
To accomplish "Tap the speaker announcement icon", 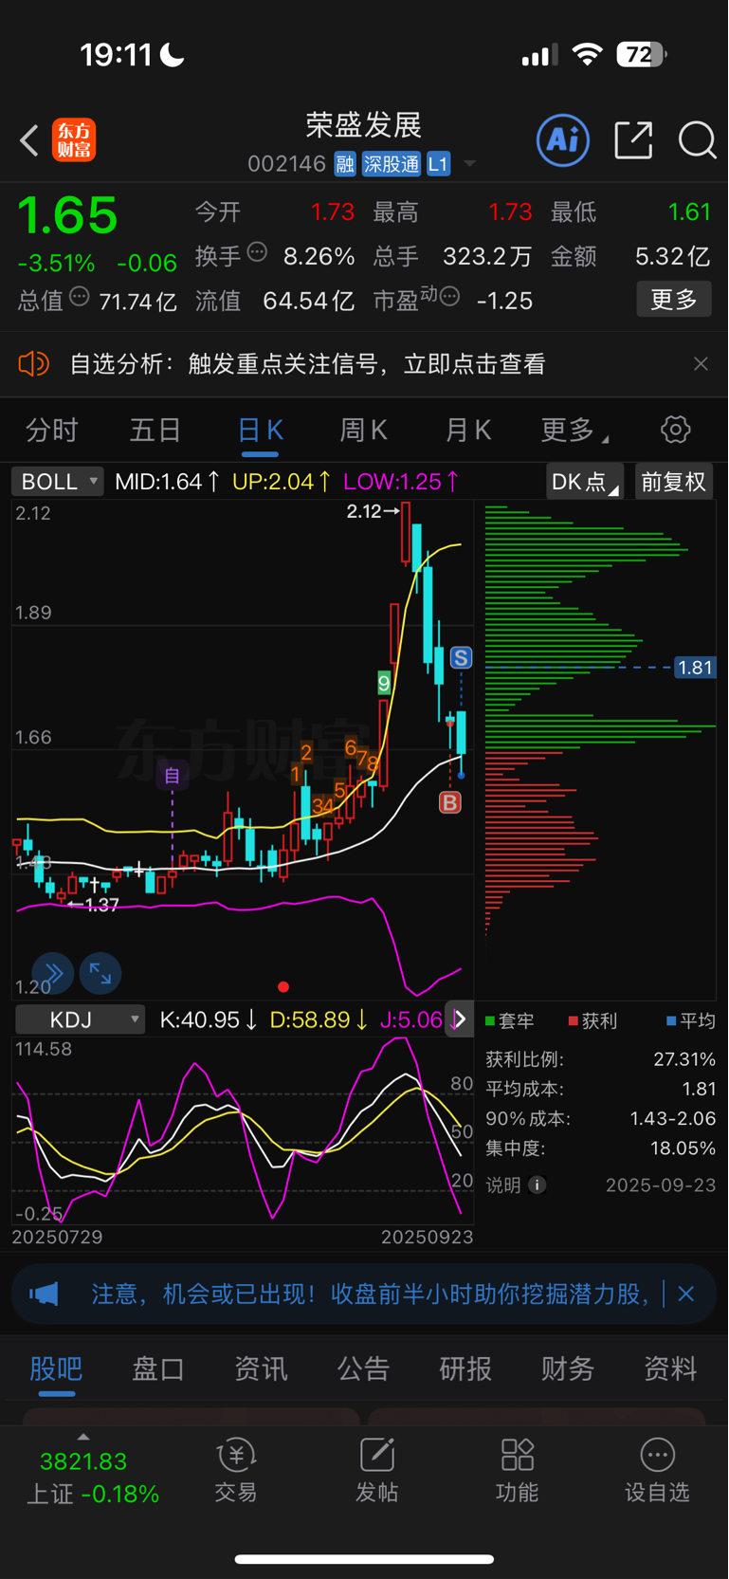I will 33,363.
